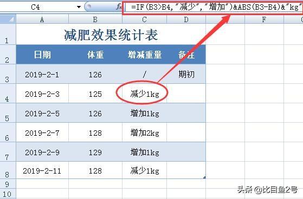Select row 7 header
Image resolution: width=303 pixels, height=199 pixels.
click(8, 152)
